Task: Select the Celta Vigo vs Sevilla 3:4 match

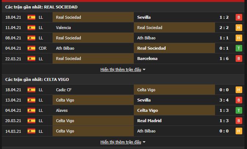Action: point(123,100)
